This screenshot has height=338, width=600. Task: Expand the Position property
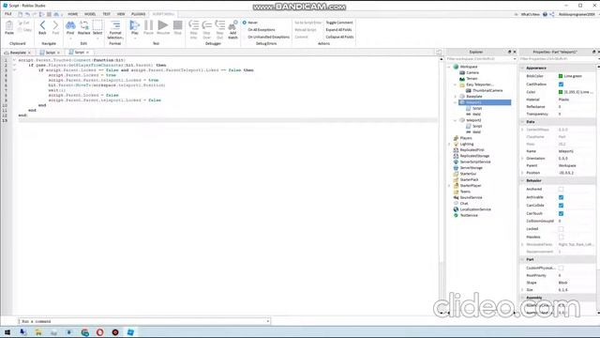coord(522,173)
